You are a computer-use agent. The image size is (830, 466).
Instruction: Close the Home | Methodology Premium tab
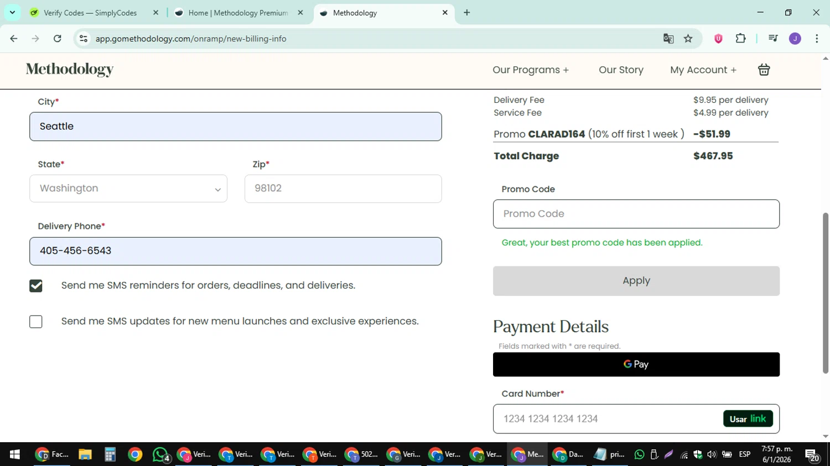click(x=300, y=13)
